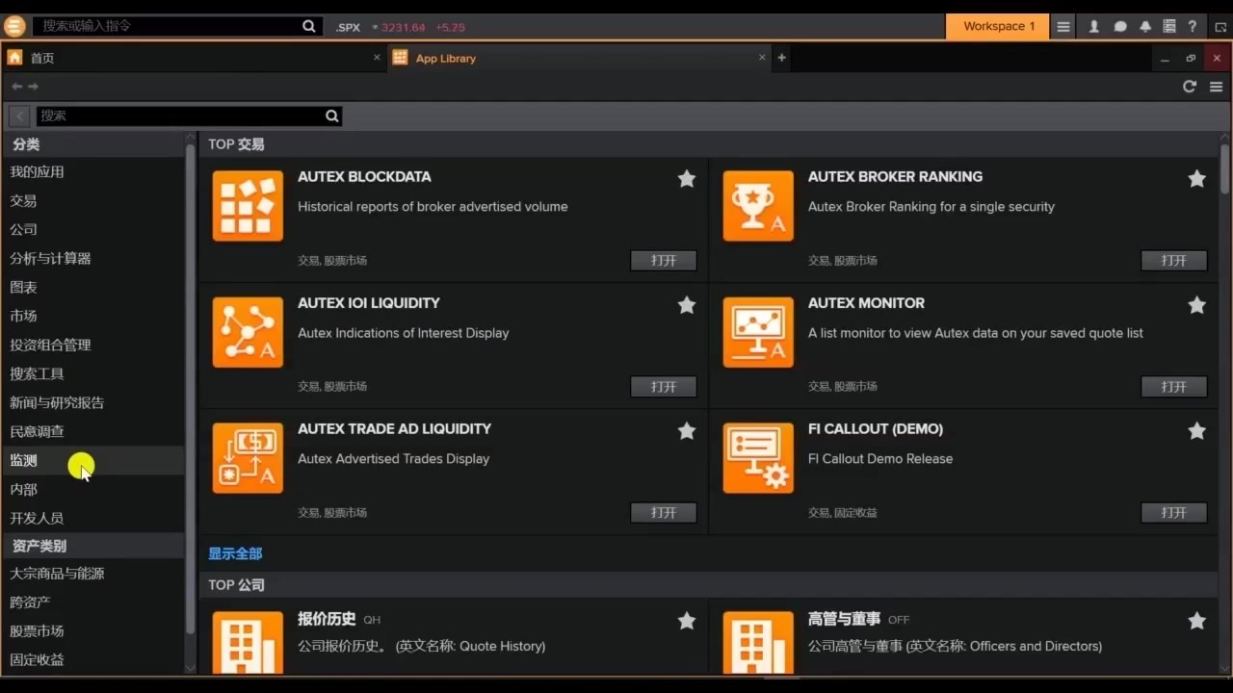
Task: Switch to the App Library tab
Action: (x=579, y=58)
